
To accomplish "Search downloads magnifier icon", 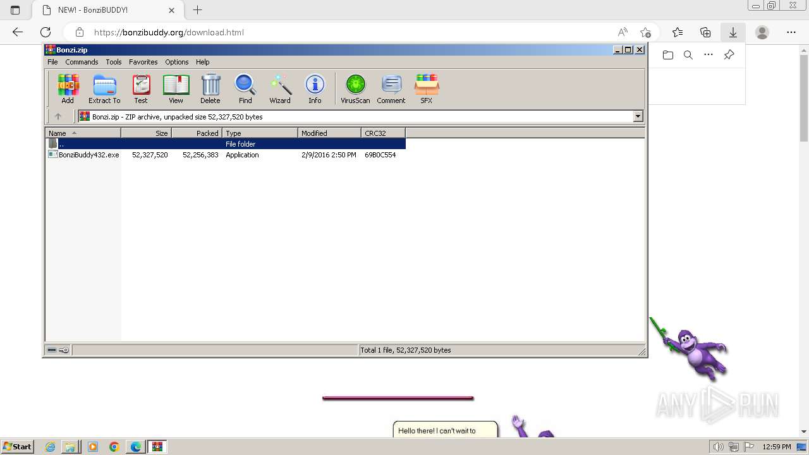I will tap(688, 55).
